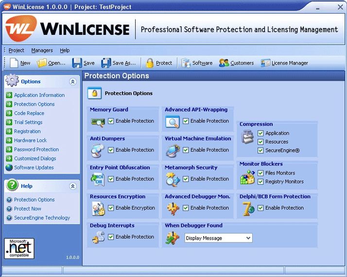Uncheck Anti Dumpers Enable Protection

(111, 150)
